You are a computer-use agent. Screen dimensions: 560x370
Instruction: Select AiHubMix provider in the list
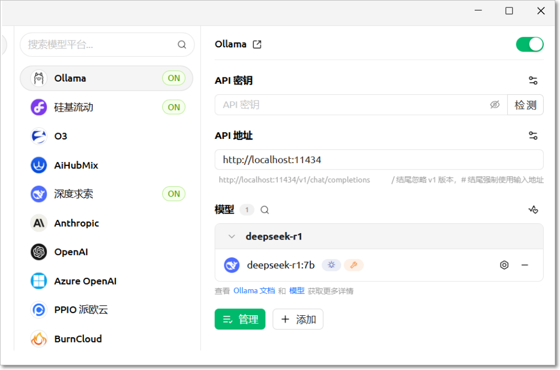[x=106, y=165]
